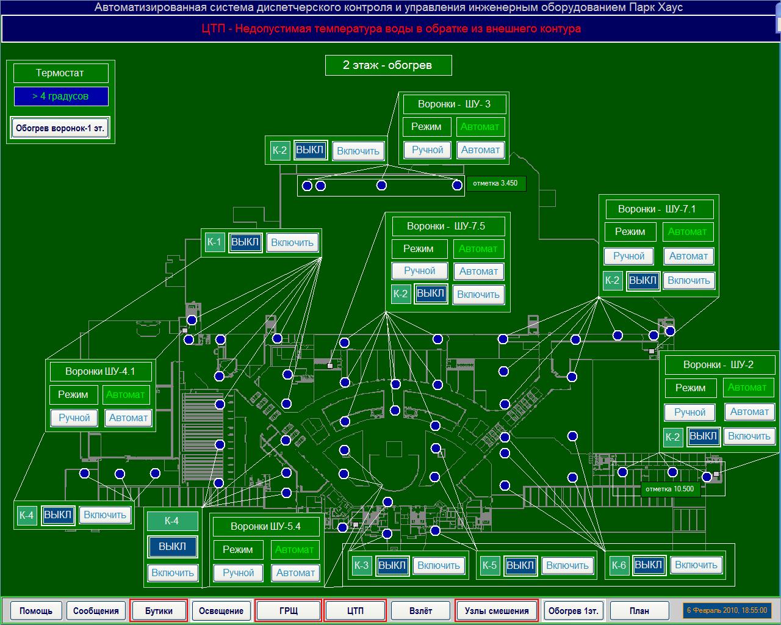Click Включить for contactor К-3

pyautogui.click(x=439, y=566)
